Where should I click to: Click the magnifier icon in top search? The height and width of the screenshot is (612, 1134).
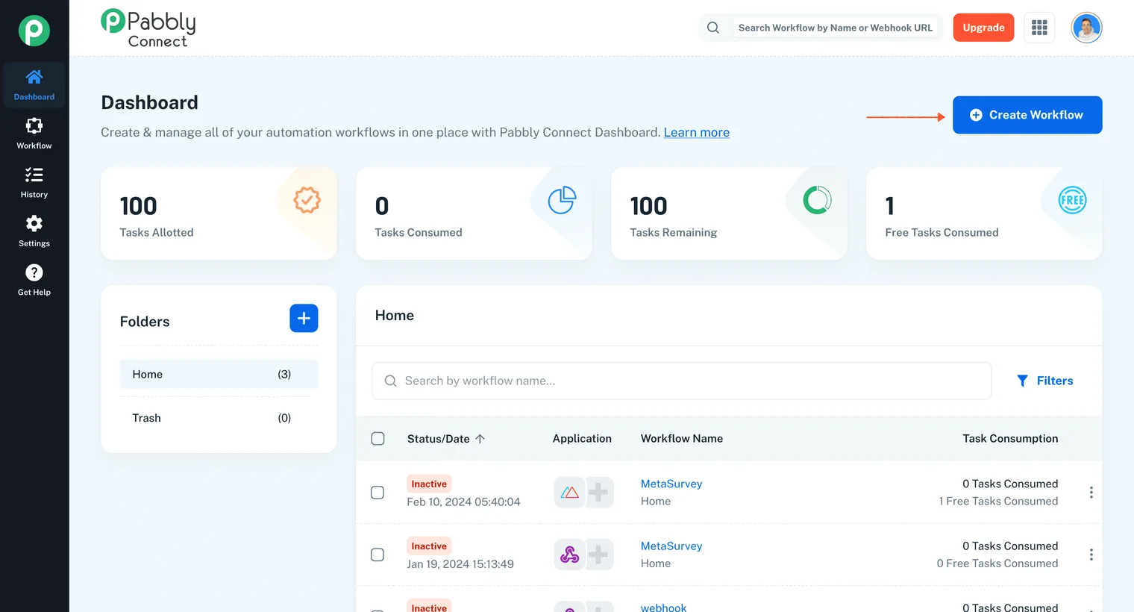(713, 28)
